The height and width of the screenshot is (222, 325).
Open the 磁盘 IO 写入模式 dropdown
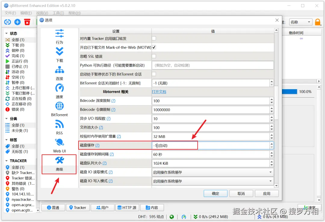[x=213, y=181]
